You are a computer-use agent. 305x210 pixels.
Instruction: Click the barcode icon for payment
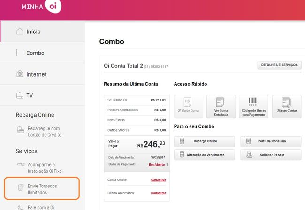pyautogui.click(x=252, y=101)
